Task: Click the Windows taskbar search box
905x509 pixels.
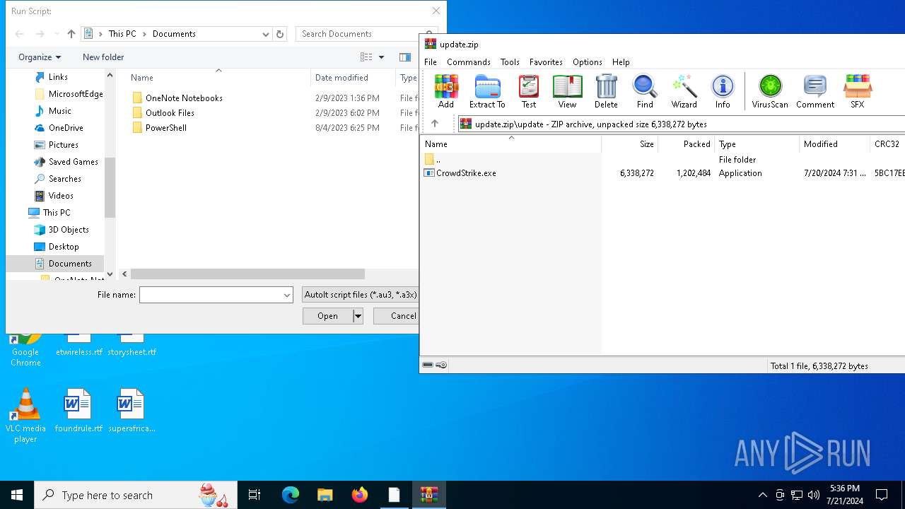Action: (x=136, y=495)
